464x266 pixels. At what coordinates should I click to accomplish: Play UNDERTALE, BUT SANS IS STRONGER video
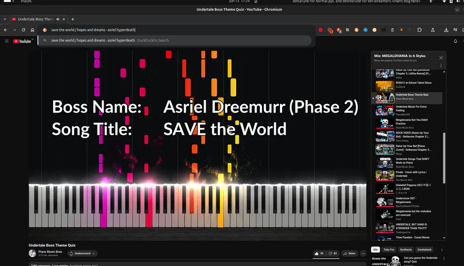point(409,228)
